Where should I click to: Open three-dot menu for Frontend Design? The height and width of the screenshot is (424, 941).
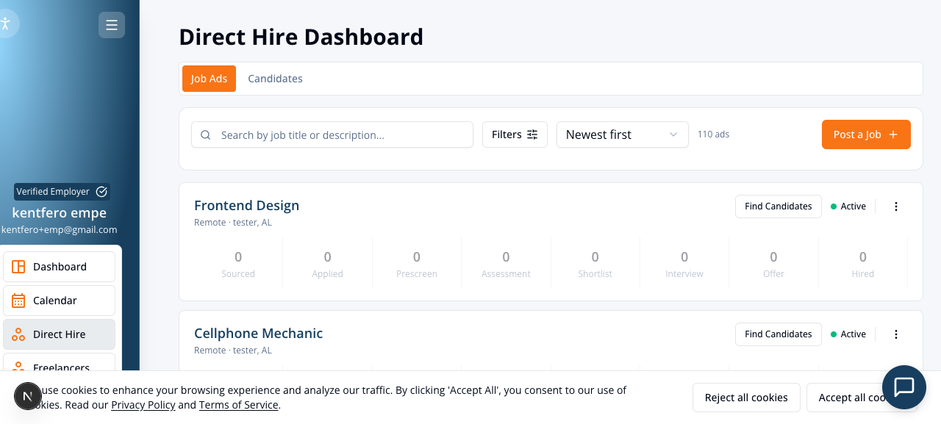896,206
